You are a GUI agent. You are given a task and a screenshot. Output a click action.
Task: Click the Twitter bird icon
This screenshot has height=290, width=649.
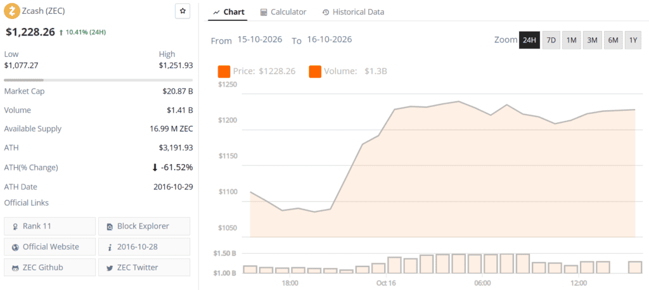tap(110, 268)
